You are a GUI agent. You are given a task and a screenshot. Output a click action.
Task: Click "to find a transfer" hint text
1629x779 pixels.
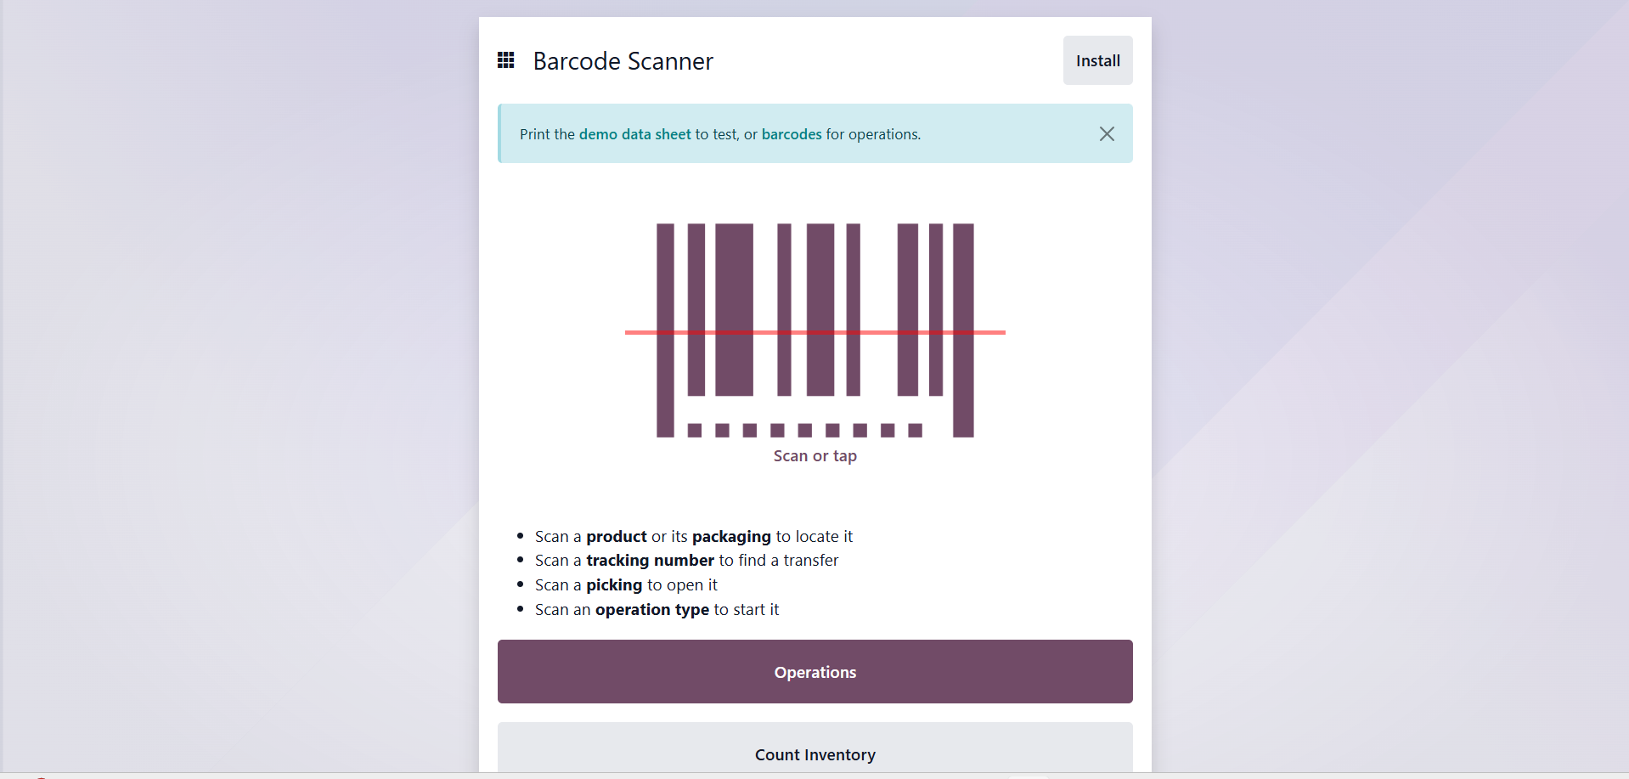coord(778,561)
